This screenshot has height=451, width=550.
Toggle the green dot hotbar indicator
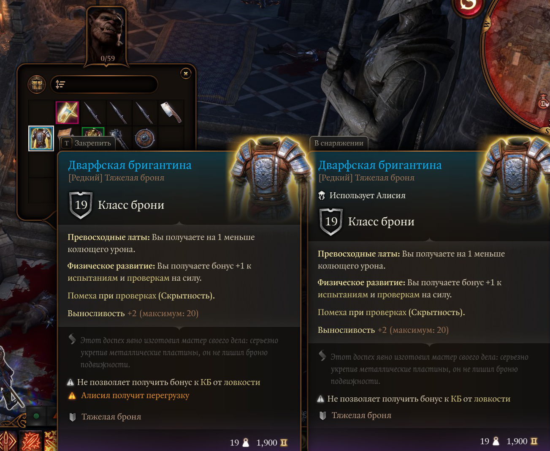(x=36, y=416)
